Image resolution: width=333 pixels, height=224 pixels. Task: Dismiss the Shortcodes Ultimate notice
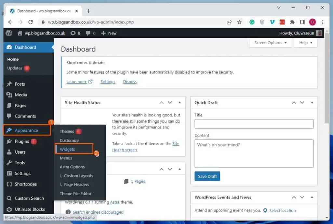[130, 82]
